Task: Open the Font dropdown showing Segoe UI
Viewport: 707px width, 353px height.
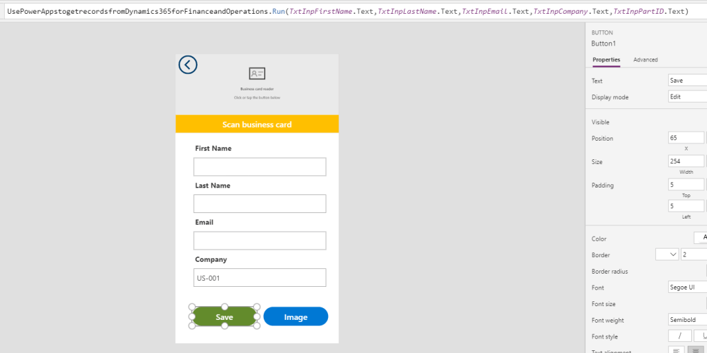Action: tap(687, 288)
